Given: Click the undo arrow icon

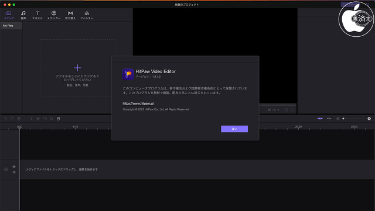Looking at the screenshot, I should click(x=5, y=119).
